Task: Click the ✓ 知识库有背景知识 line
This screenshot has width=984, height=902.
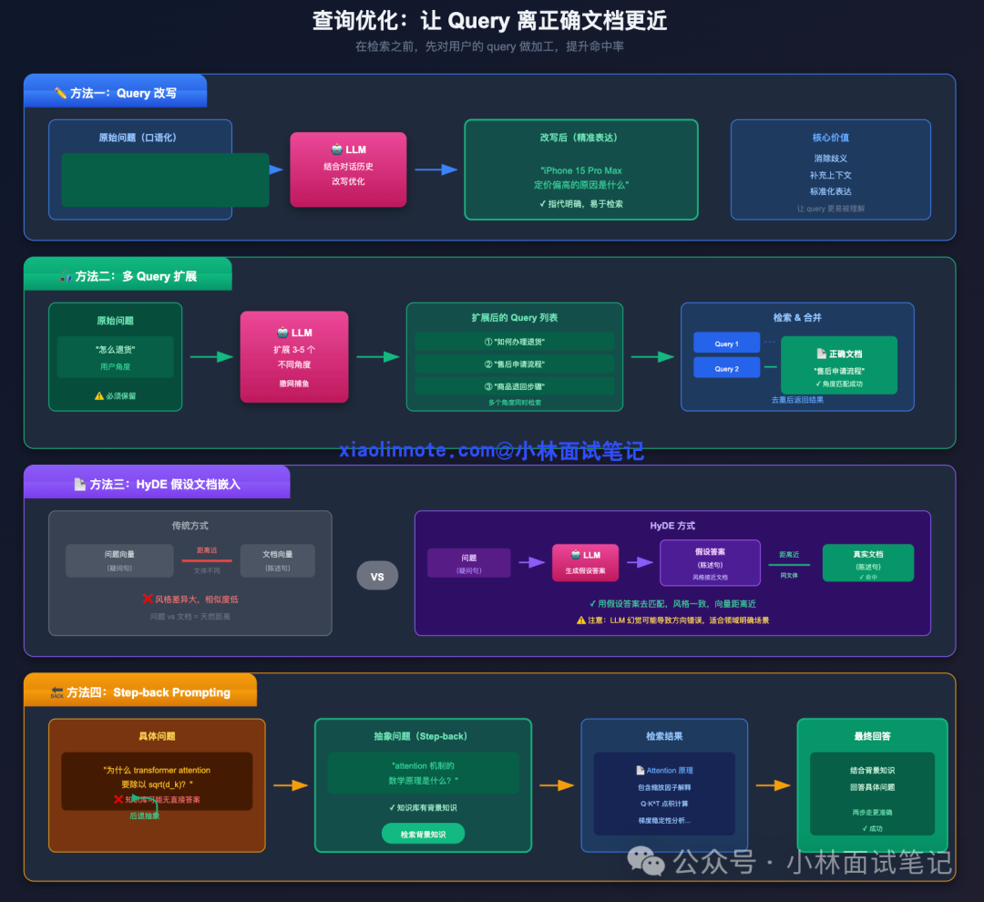Action: pyautogui.click(x=423, y=808)
